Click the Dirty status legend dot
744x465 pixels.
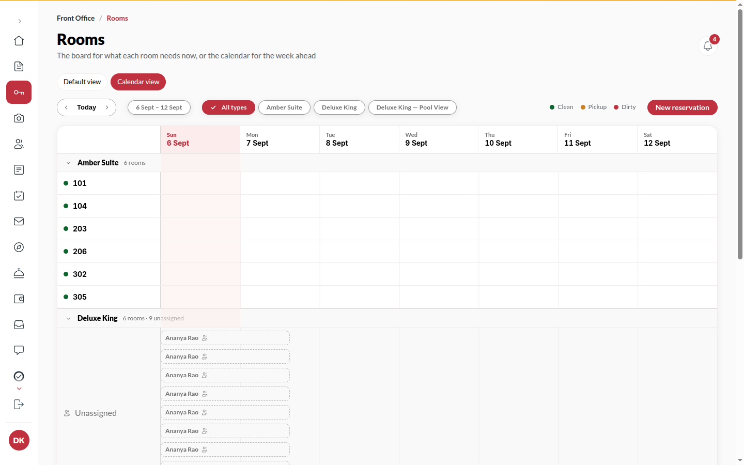coord(616,107)
